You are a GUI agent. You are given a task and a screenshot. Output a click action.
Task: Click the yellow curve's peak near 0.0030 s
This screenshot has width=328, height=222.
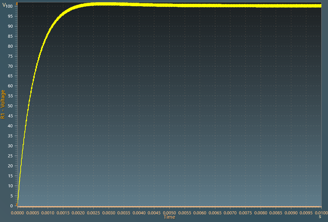[108, 4]
